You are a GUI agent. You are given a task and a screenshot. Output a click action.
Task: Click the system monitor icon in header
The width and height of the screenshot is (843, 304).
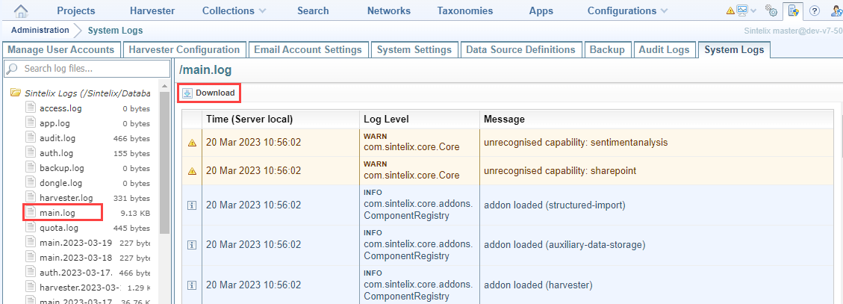click(x=742, y=10)
